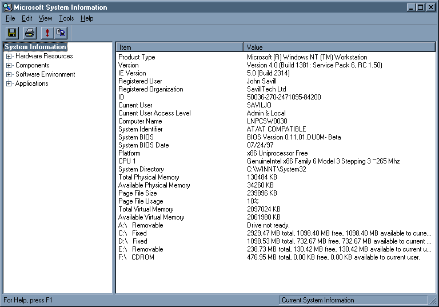
Task: Click the Value column header
Action: click(340, 47)
